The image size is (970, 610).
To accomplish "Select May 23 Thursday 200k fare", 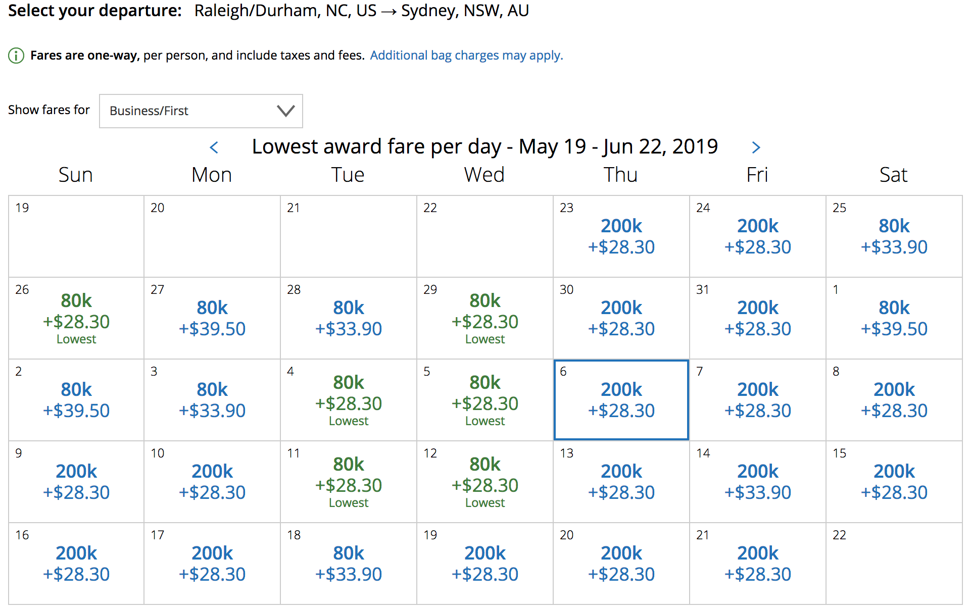I will click(x=621, y=236).
